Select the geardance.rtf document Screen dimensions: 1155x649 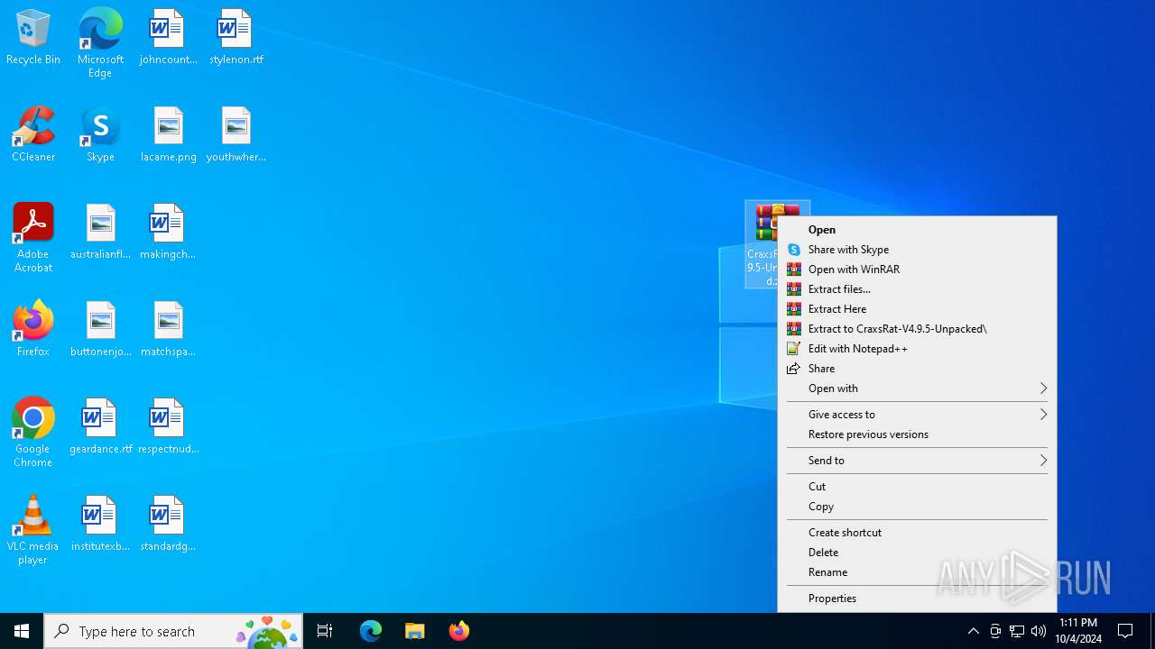[100, 426]
